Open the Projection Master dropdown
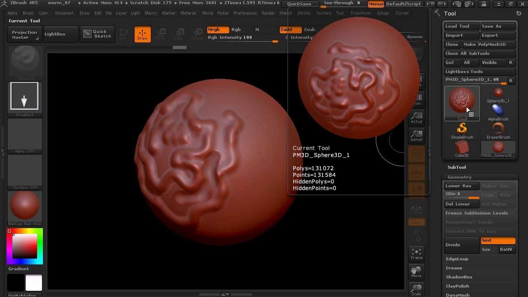The image size is (528, 297). pos(24,35)
